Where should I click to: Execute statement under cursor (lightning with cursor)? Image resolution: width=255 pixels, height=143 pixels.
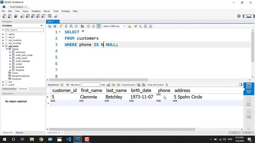pos(66,26)
